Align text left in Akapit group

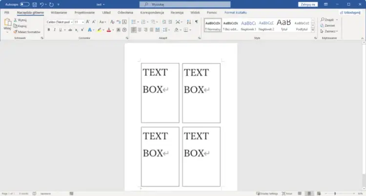[x=134, y=30]
